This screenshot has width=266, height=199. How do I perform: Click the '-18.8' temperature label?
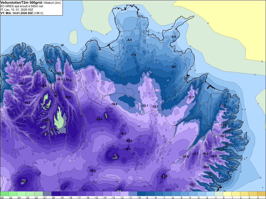click(x=68, y=97)
